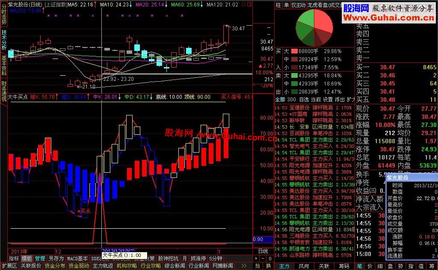Viewport: 438px width, 271px height.
Task: Select the 细 tab
Action: pyautogui.click(x=380, y=266)
